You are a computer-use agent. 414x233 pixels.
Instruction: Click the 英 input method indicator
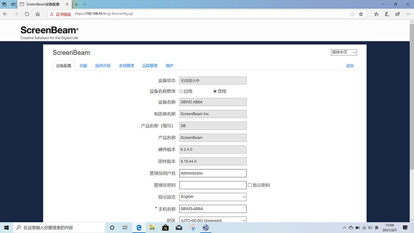coord(376,227)
